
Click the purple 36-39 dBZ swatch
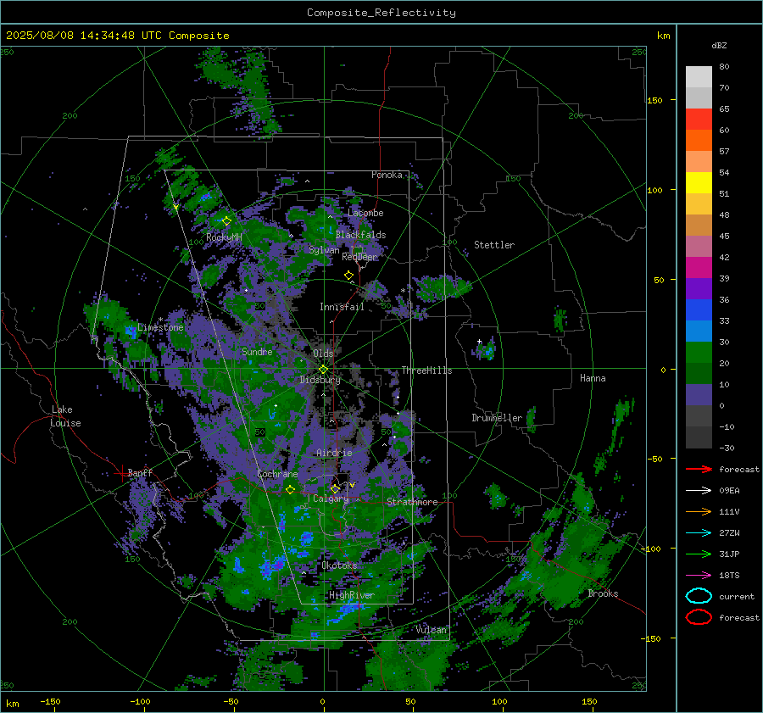pyautogui.click(x=699, y=289)
